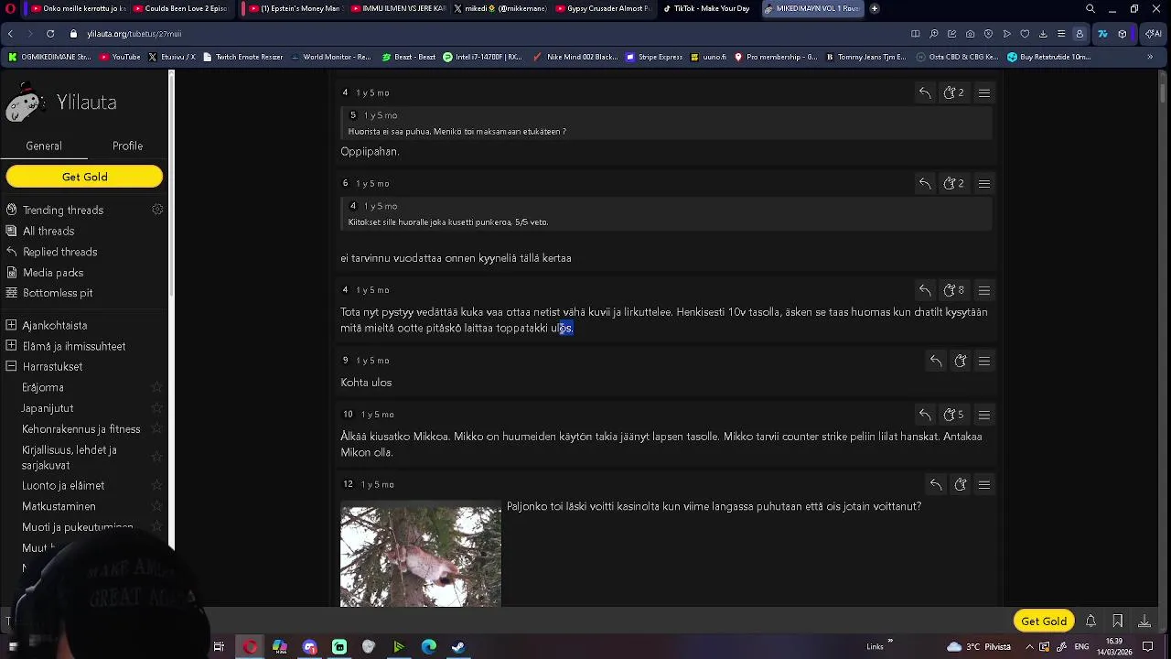Image resolution: width=1171 pixels, height=659 pixels.
Task: Open Bottomless pit
Action: click(x=58, y=293)
